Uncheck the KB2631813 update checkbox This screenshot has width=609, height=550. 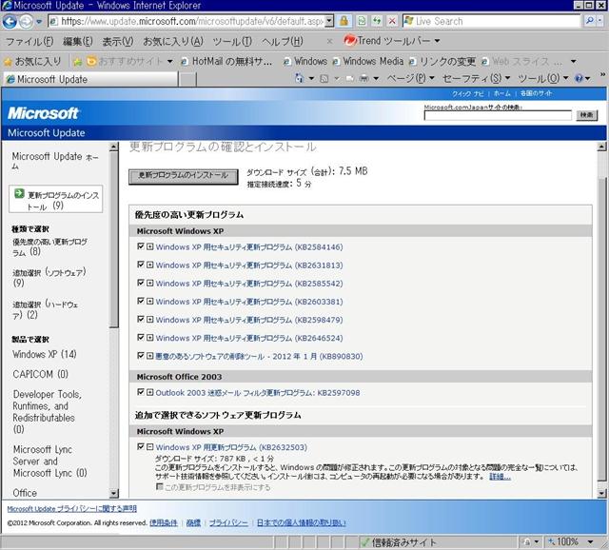(x=141, y=265)
